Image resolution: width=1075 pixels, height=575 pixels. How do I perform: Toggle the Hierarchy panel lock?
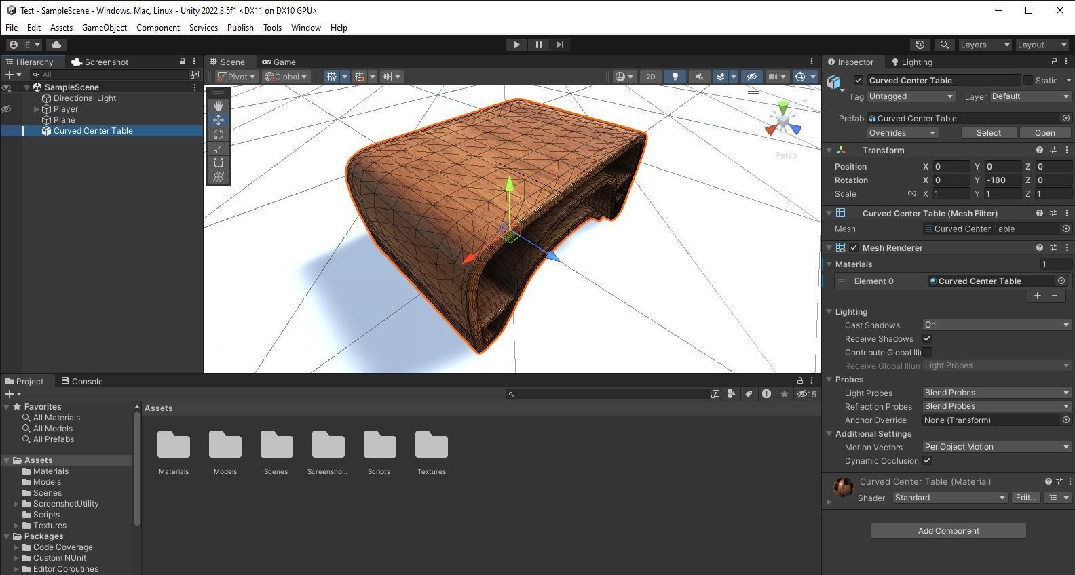coord(183,62)
